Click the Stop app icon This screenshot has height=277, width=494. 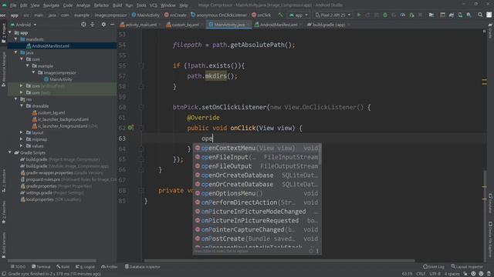coord(420,15)
